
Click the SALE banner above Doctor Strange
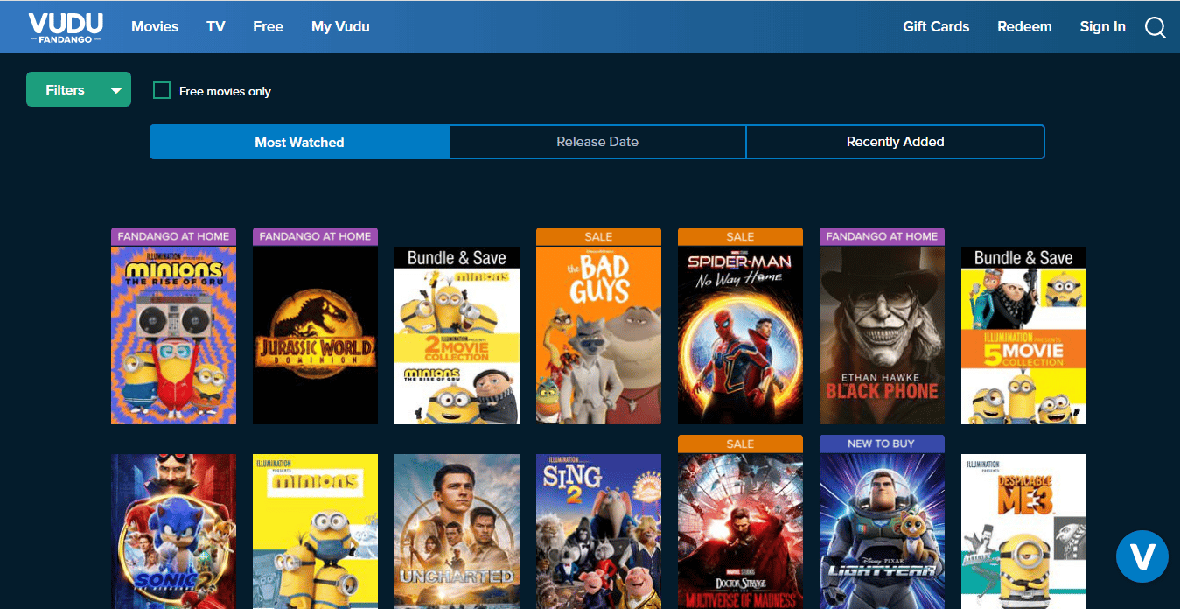(740, 444)
